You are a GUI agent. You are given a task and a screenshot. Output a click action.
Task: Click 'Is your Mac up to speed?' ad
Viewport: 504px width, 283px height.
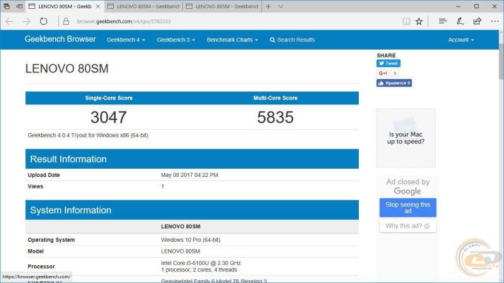pyautogui.click(x=406, y=138)
